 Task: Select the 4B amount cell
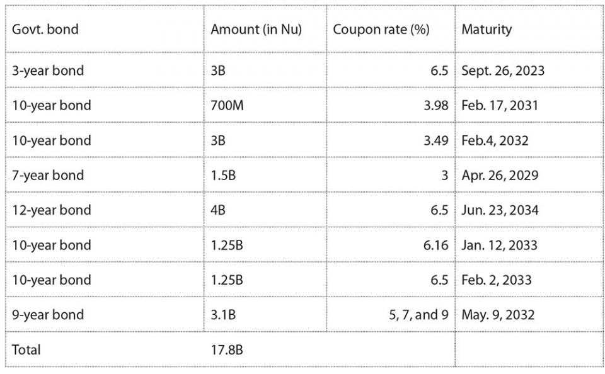tap(218, 210)
